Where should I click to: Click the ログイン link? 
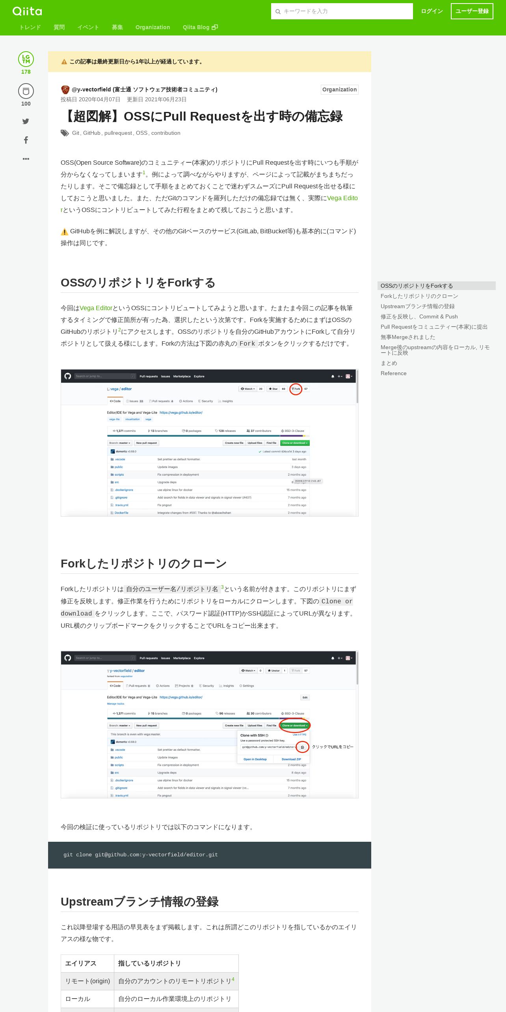click(x=432, y=11)
